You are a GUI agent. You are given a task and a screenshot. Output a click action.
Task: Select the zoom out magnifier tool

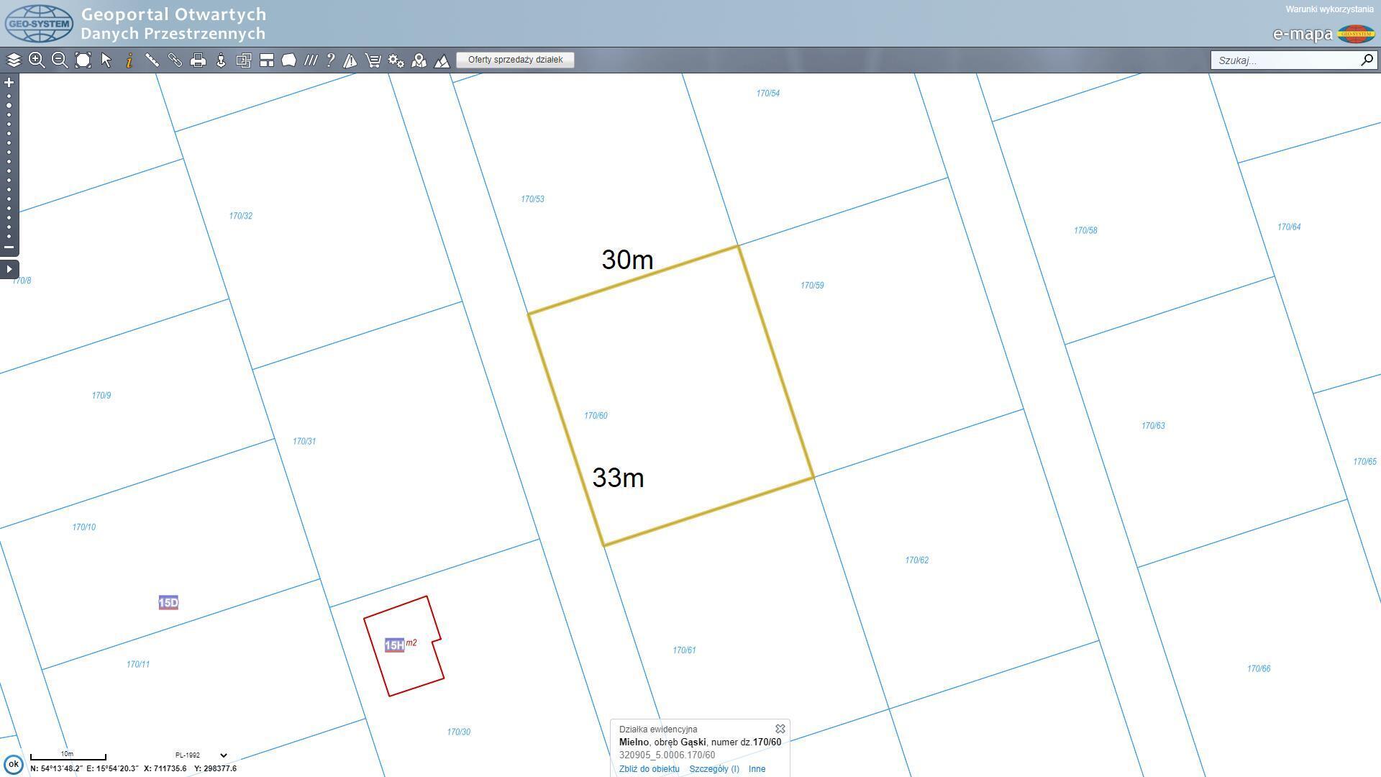click(60, 60)
